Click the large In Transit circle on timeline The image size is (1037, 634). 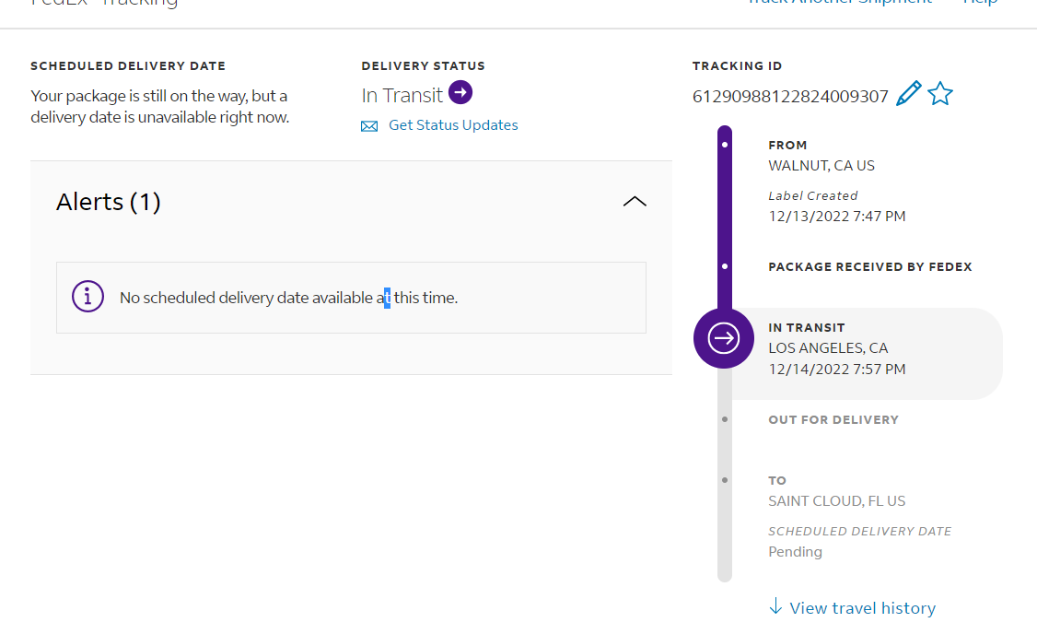click(724, 338)
